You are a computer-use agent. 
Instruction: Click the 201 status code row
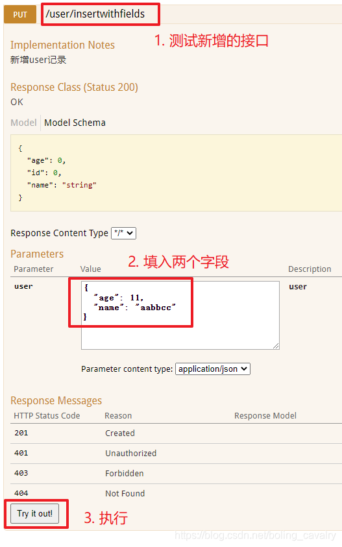point(177,433)
